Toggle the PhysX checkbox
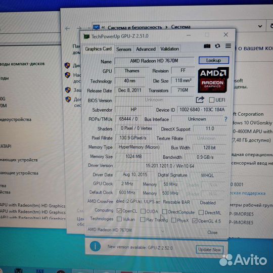This screenshot has width=273, height=273. point(173,220)
